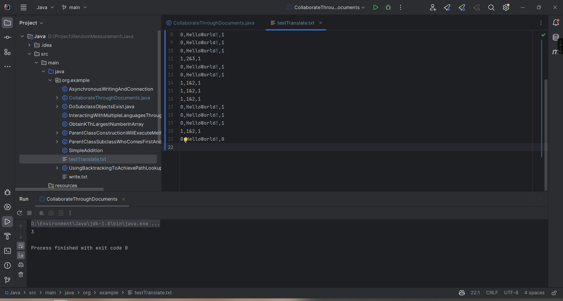Toggle read-only lock in status bar
Image resolution: width=563 pixels, height=301 pixels.
(554, 293)
